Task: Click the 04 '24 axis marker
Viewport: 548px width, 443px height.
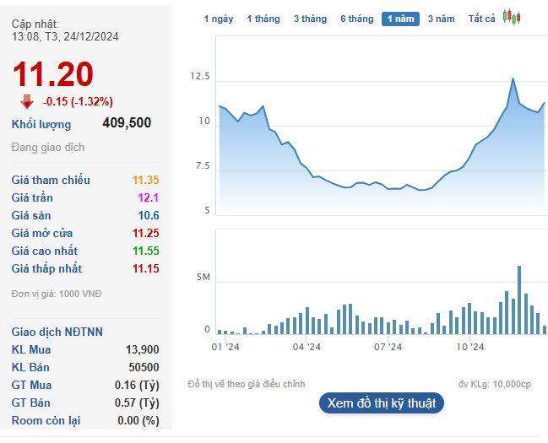Action: (x=307, y=346)
